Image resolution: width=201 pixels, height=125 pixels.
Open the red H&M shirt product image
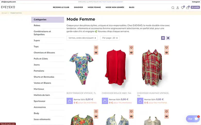(x=114, y=68)
